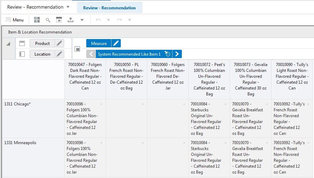Viewport: 314px width, 178px height.
Task: Click the Location dimension button
Action: coord(42,54)
